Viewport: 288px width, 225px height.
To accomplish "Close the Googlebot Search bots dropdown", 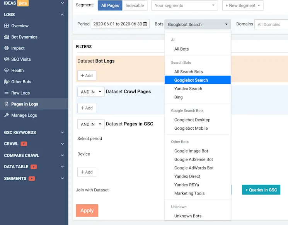I will (198, 24).
